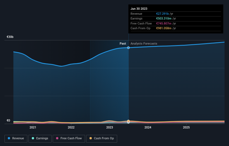Click the Free Cash Flow label in tooltip
229x146 pixels.
pos(141,23)
